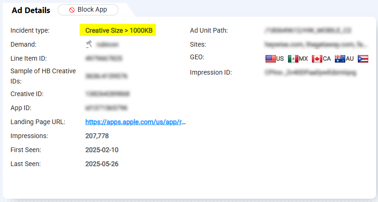Click the Impression ID label
Screen dimensions: 378x202
click(x=211, y=72)
